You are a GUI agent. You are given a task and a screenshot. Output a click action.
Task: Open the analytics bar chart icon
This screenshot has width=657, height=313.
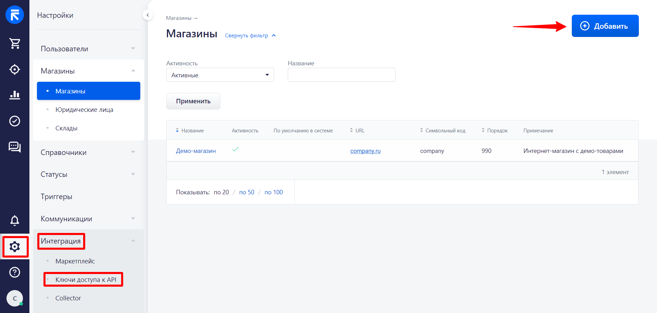[x=15, y=95]
